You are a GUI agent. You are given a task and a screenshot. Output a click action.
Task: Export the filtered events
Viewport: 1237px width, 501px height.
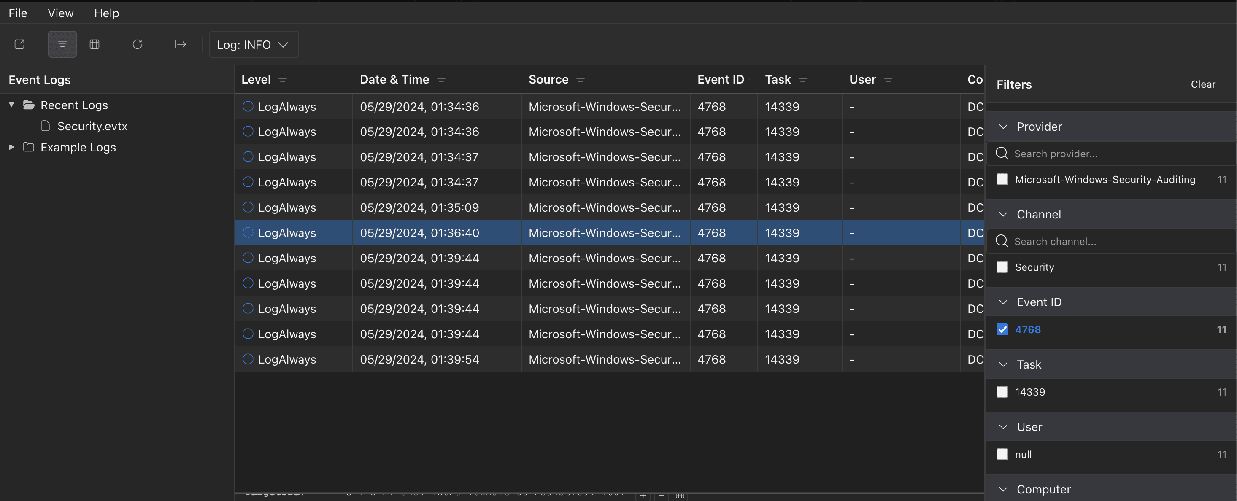tap(180, 44)
